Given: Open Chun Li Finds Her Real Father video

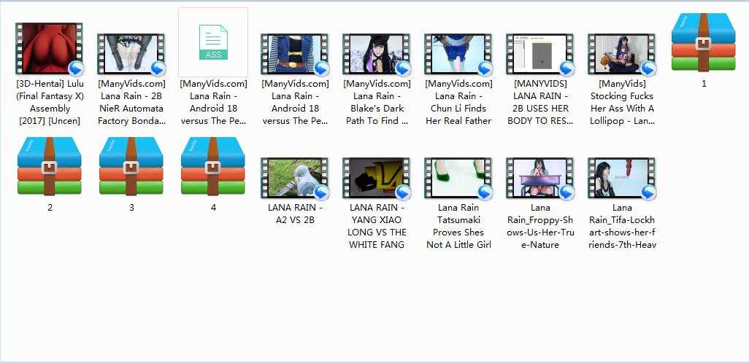Looking at the screenshot, I should 458,54.
